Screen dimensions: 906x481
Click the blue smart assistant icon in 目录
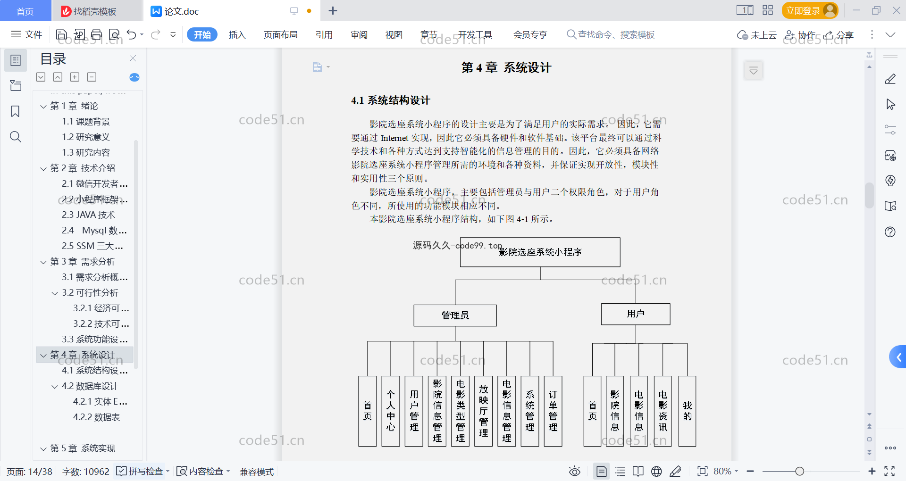pyautogui.click(x=134, y=77)
